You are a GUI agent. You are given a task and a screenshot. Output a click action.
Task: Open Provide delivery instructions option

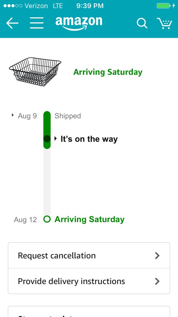89,281
